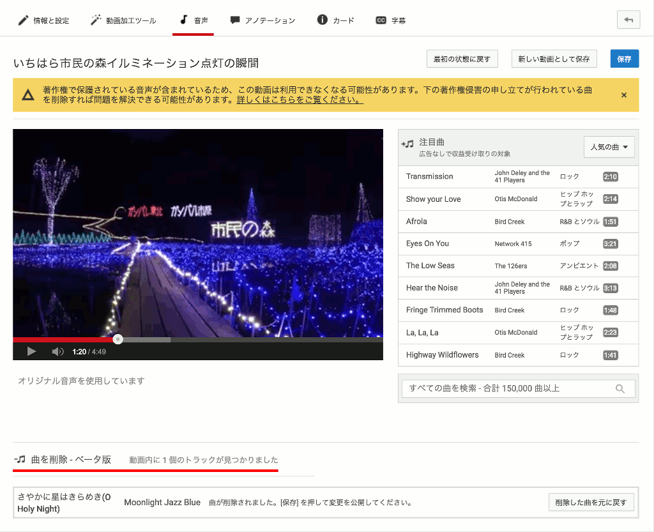Open the 情報と設定 tab

[x=44, y=20]
